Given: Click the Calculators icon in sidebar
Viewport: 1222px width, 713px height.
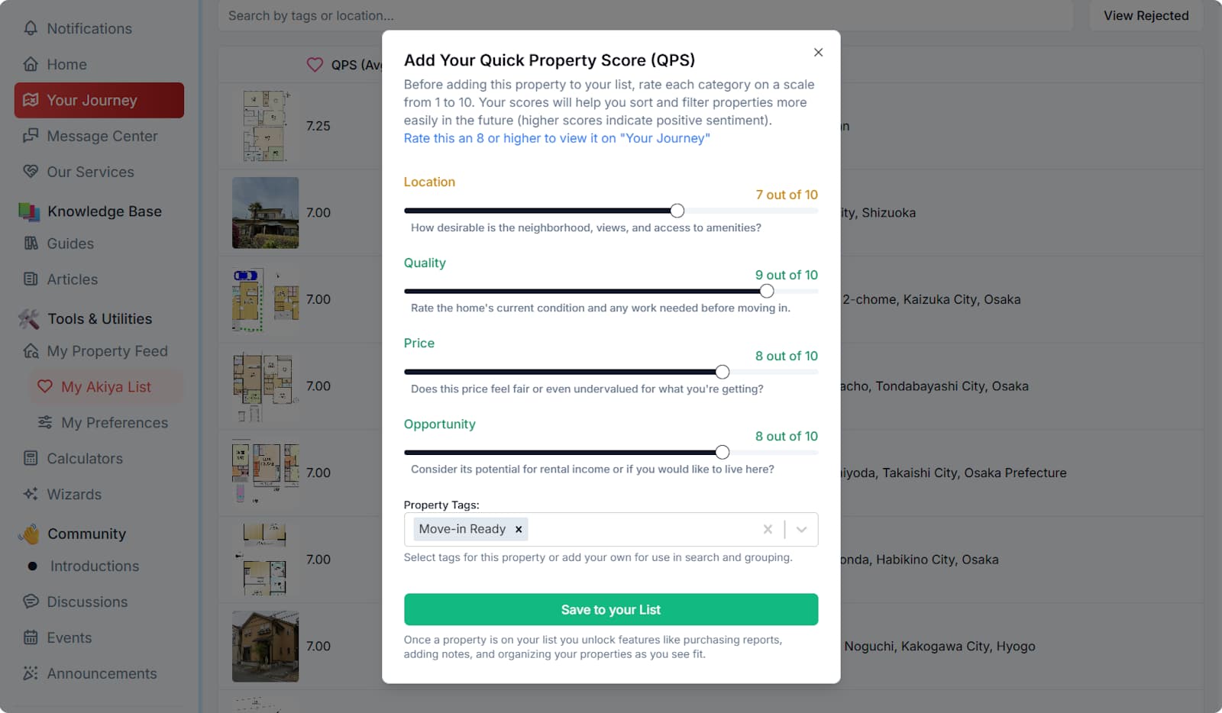Looking at the screenshot, I should click(31, 459).
